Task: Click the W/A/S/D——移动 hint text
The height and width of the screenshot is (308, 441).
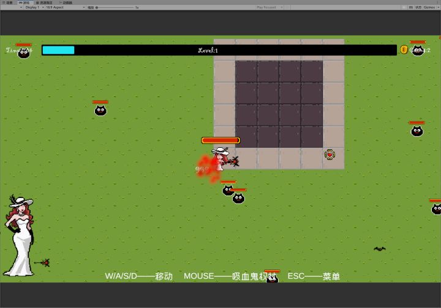Action: 138,276
